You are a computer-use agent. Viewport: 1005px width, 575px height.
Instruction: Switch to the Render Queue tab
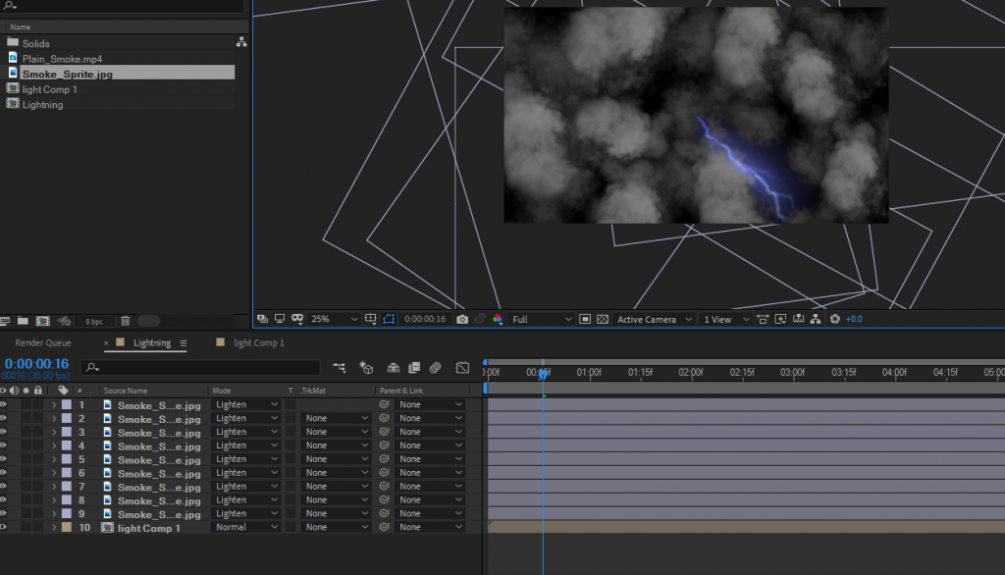click(x=43, y=343)
